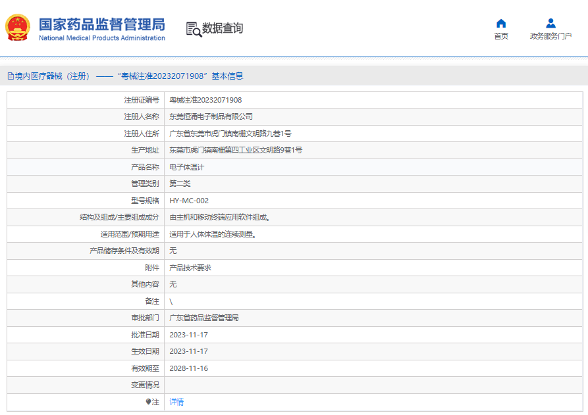The width and height of the screenshot is (588, 415).
Task: Open 政务服务门户 user icon
Action: pyautogui.click(x=550, y=24)
